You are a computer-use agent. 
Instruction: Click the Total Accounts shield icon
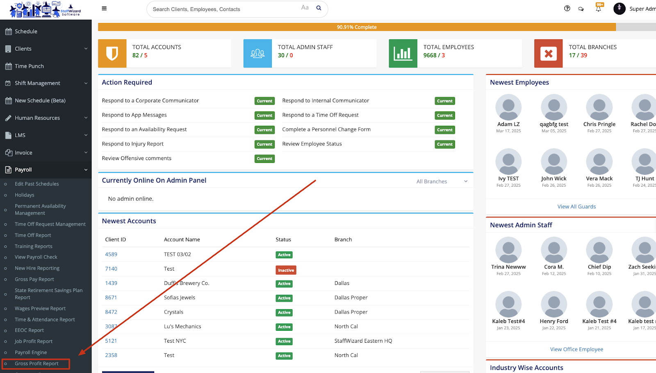112,53
